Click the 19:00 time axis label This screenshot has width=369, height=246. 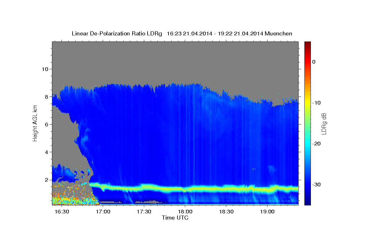click(x=267, y=212)
